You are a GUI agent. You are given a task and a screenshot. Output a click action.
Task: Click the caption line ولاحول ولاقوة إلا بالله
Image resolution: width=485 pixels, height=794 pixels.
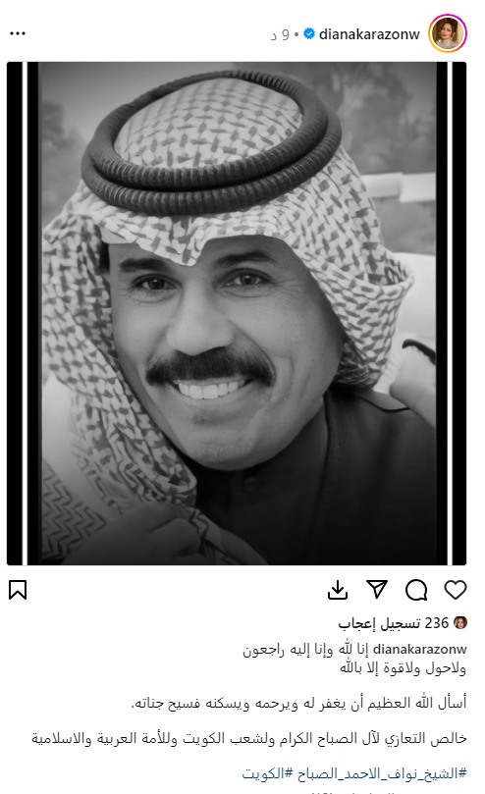tap(403, 668)
